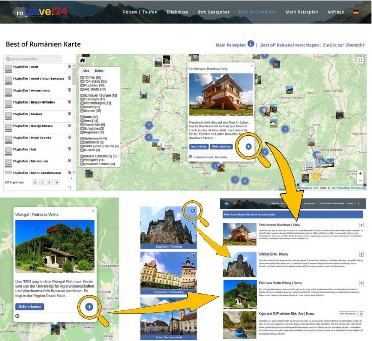Screen dimensions: 372x341
Task: Add Weingut Pietroasa Veche via plus icon
Action: (x=89, y=307)
